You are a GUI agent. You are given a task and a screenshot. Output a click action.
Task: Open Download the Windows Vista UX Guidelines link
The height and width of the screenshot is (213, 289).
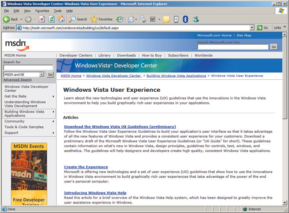point(120,127)
